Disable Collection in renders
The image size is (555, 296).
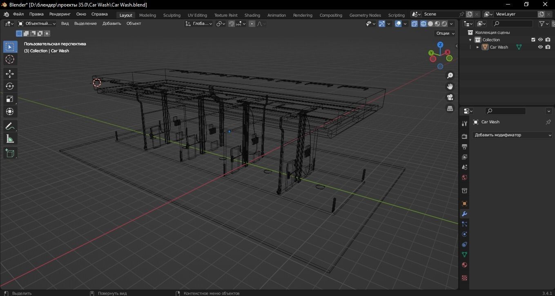pyautogui.click(x=548, y=40)
